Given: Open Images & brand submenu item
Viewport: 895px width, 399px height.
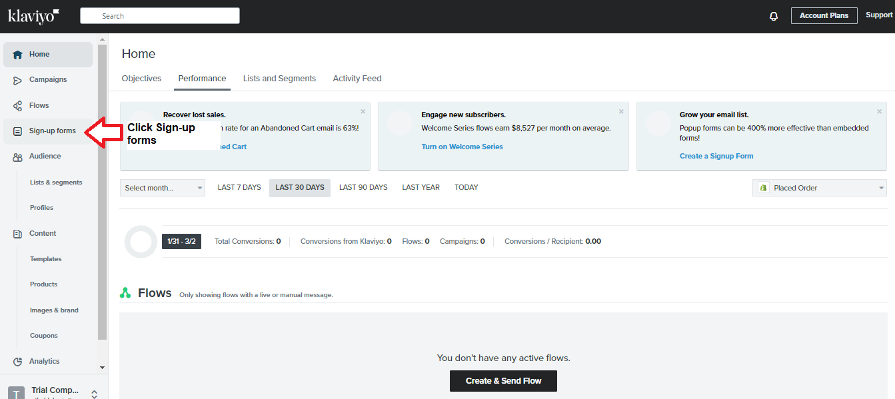Looking at the screenshot, I should [x=54, y=310].
